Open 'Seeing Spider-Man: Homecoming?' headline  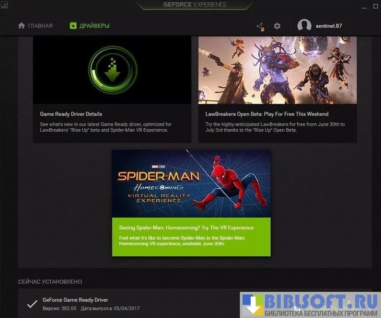186,228
